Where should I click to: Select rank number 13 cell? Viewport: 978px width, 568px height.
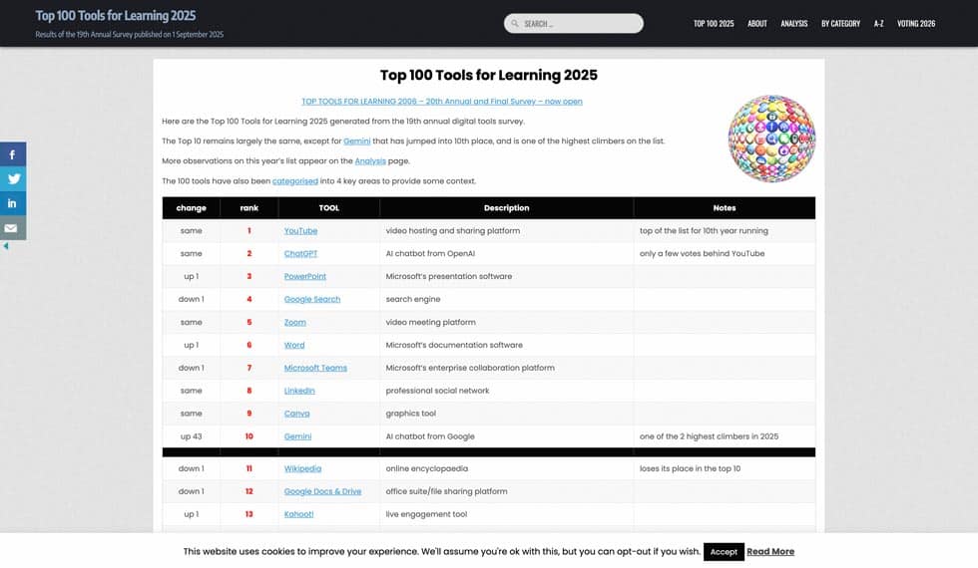(x=248, y=514)
